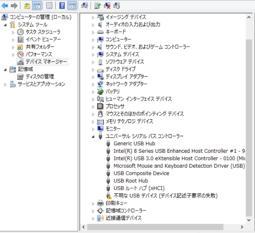Viewport: 255px width, 233px height.
Task: Toggle the Show/Hide Action Pane icon
Action: (72, 6)
